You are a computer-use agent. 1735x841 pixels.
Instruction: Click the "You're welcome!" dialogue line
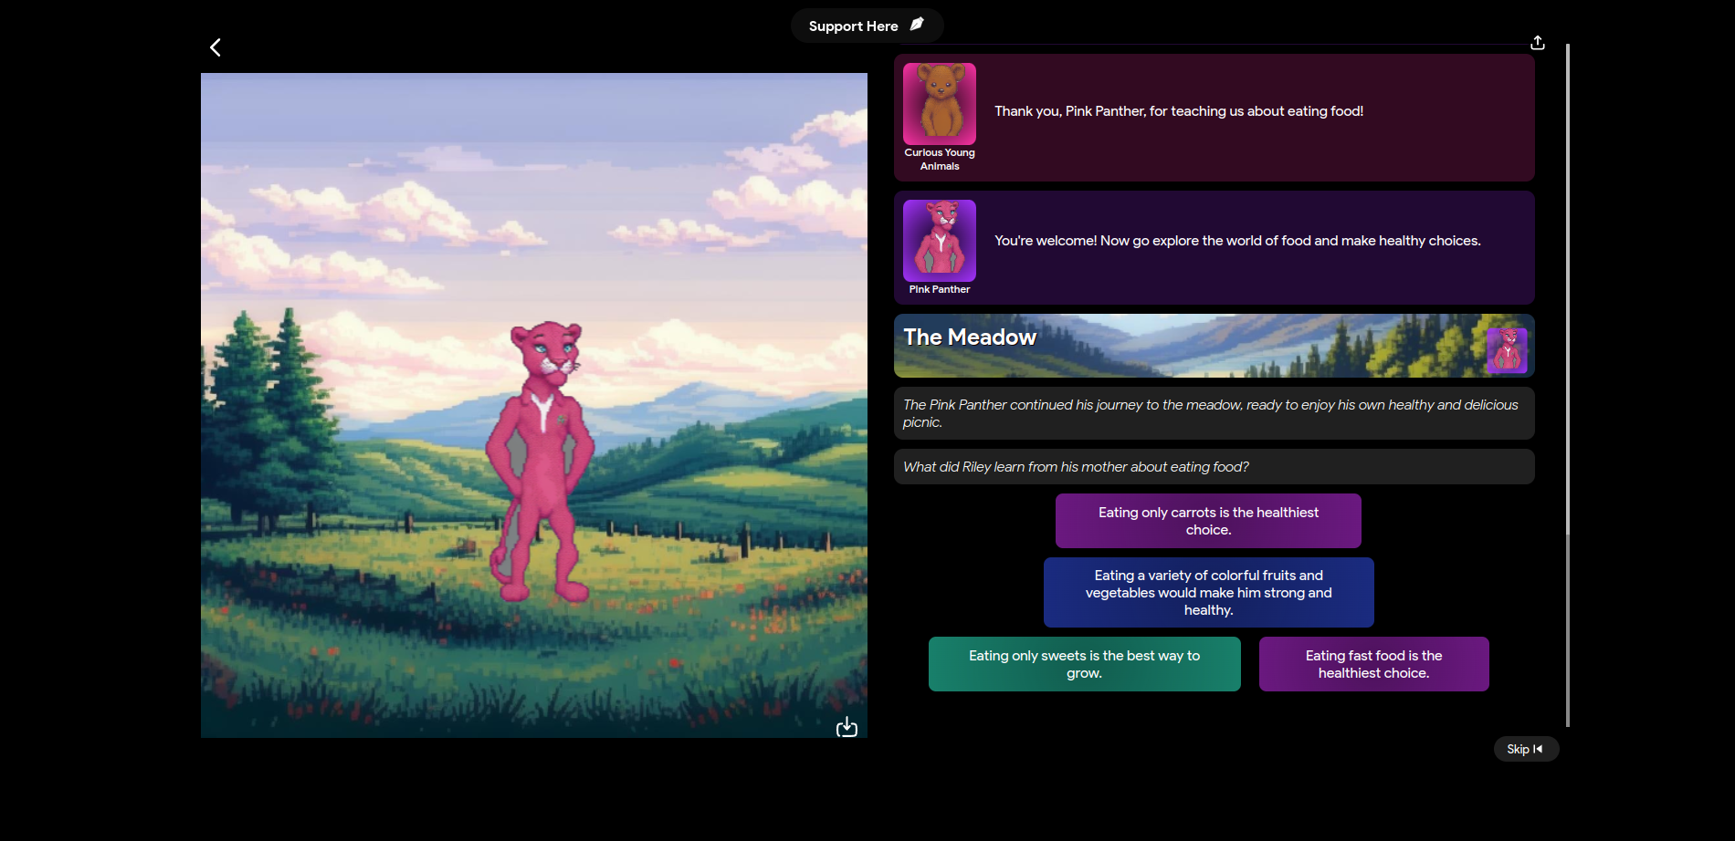[1237, 241]
